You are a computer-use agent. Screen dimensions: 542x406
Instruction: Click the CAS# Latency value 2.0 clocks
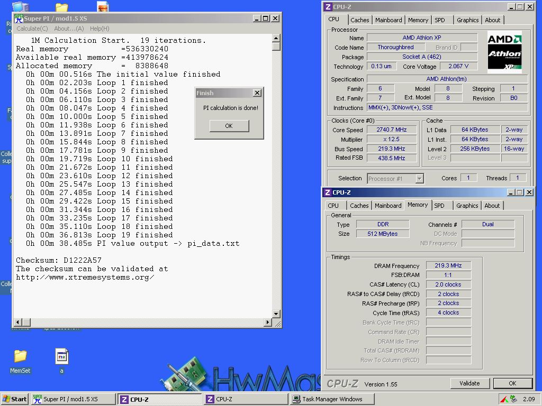[x=448, y=284]
